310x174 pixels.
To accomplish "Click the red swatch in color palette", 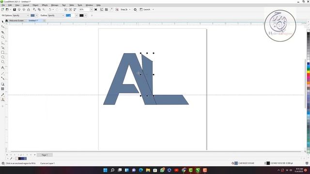I will click(x=308, y=74).
